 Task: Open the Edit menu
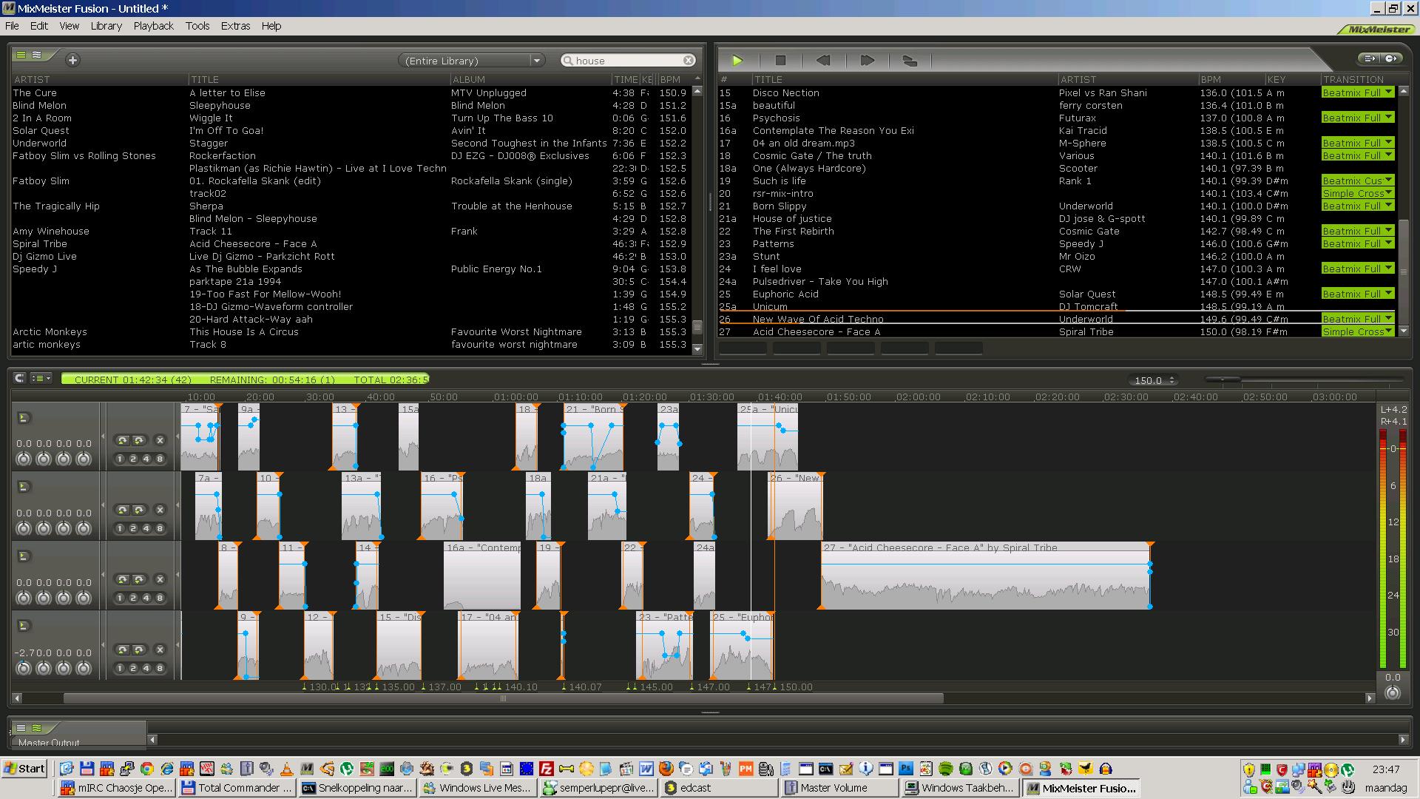coord(39,26)
